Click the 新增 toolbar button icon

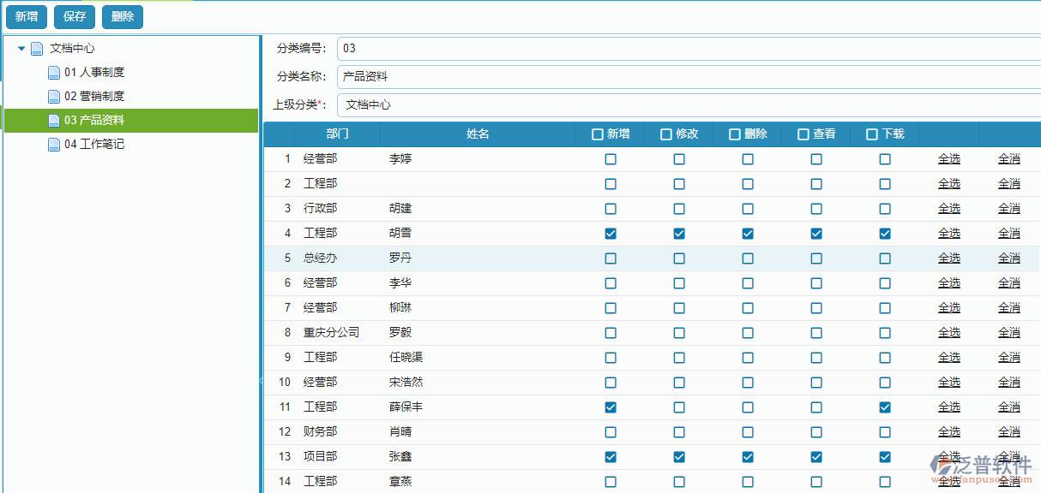click(27, 15)
